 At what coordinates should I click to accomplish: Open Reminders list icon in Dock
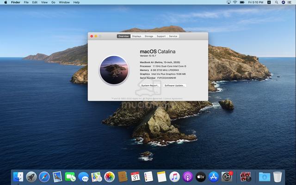pyautogui.click(x=148, y=177)
